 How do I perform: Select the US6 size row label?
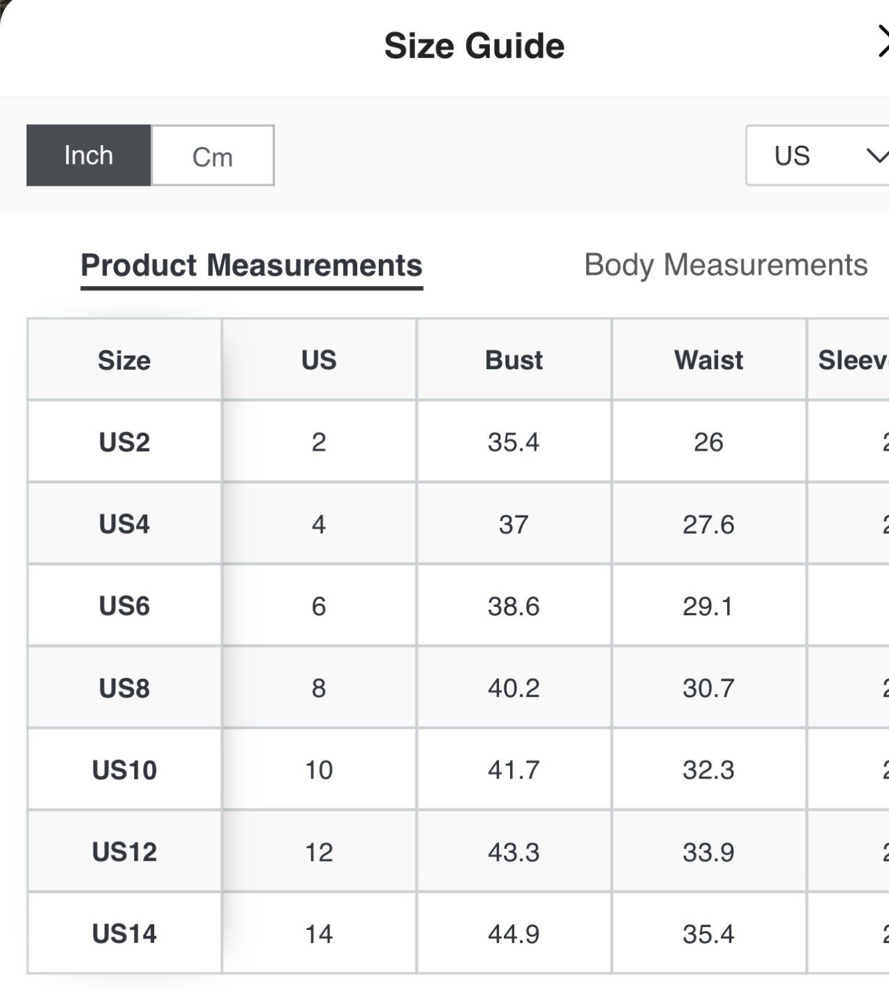coord(124,606)
